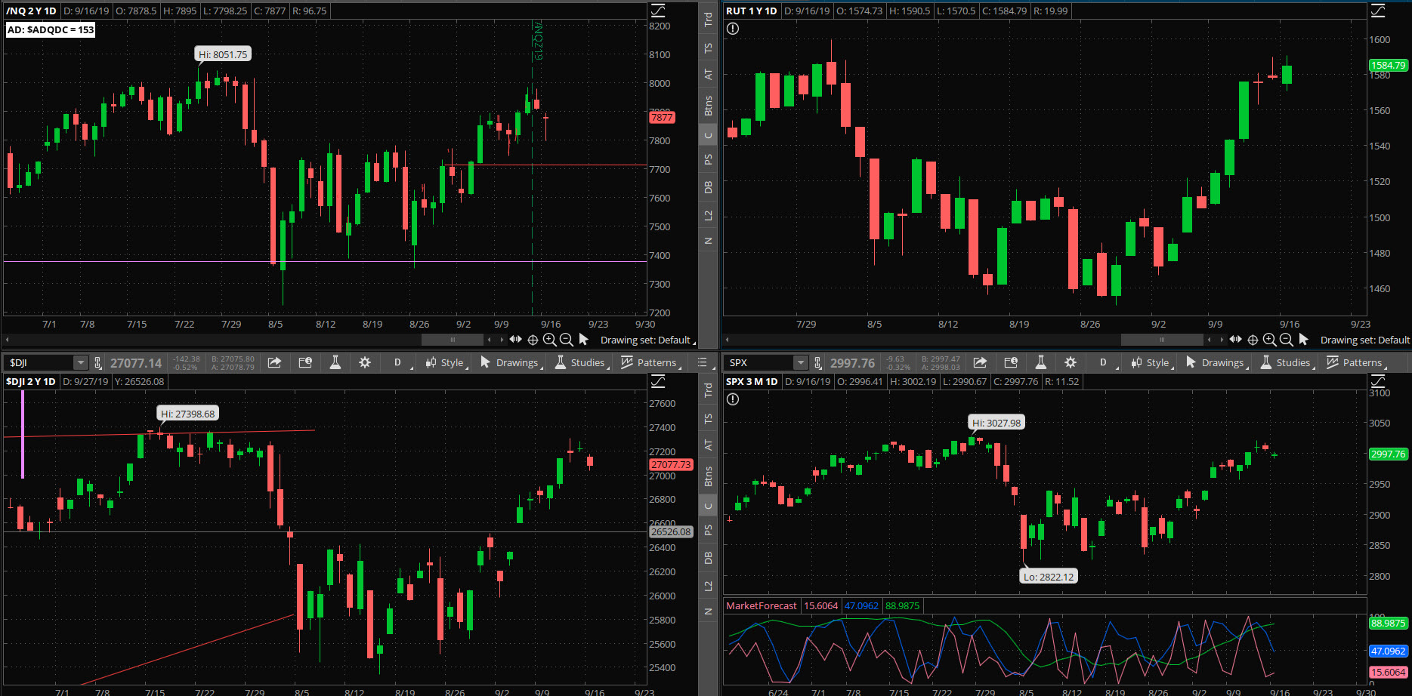Zoom in on the /NQ chart
This screenshot has height=696, width=1412.
(549, 340)
